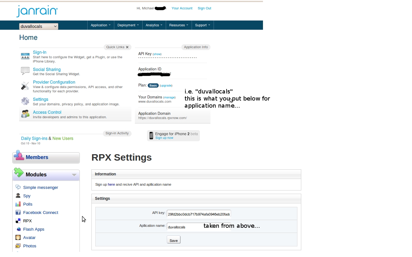Viewport: 412px width, 257px height.
Task: Open the Social Sharing link
Action: click(x=47, y=69)
